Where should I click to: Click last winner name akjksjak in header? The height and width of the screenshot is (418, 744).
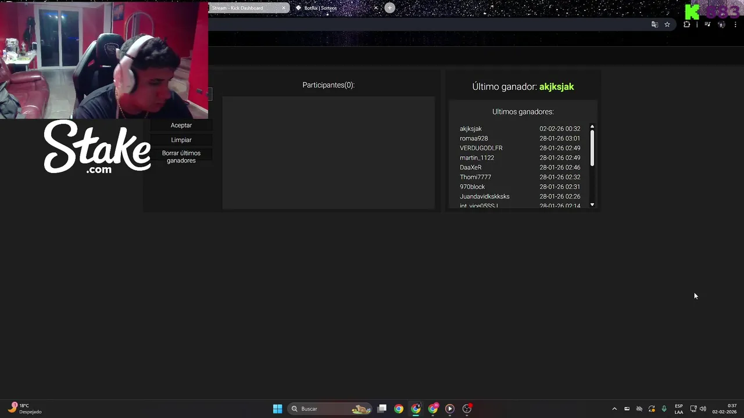pyautogui.click(x=556, y=87)
